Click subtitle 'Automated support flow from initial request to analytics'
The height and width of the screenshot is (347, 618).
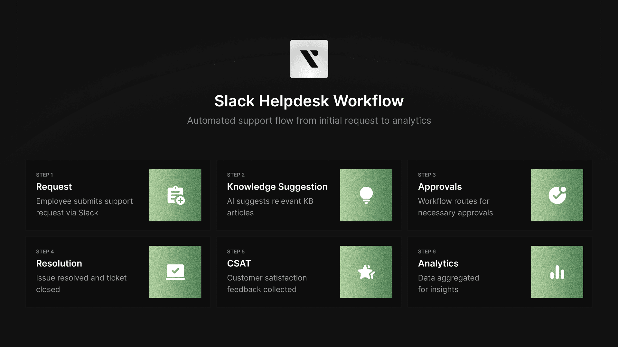pyautogui.click(x=309, y=120)
